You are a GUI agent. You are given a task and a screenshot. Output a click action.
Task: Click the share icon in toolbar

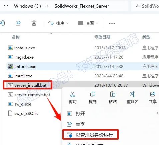18,23
